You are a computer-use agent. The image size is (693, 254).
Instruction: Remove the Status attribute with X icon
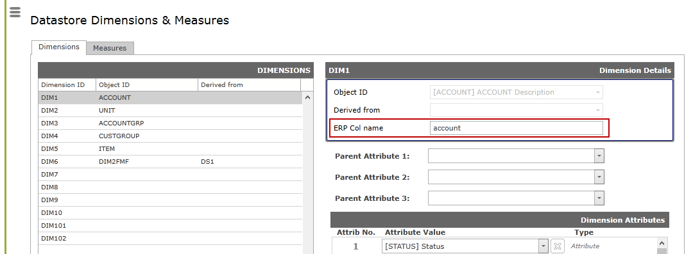(x=558, y=246)
